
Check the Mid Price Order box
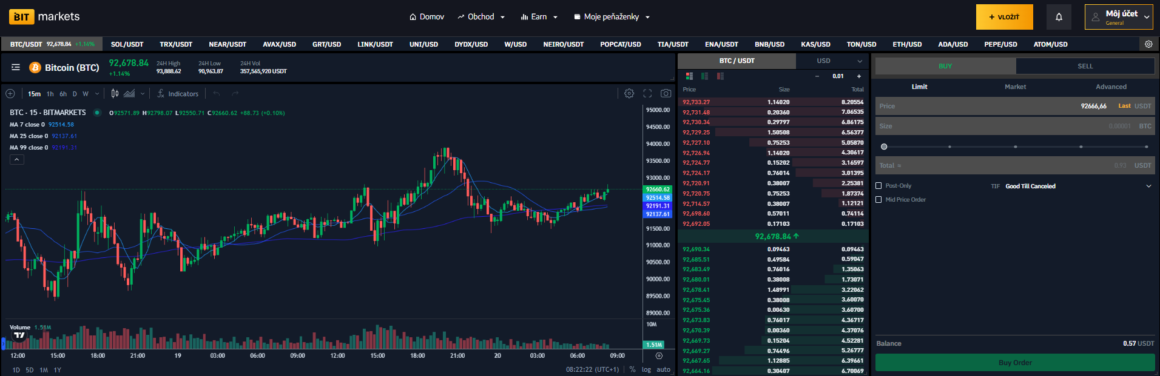(878, 199)
